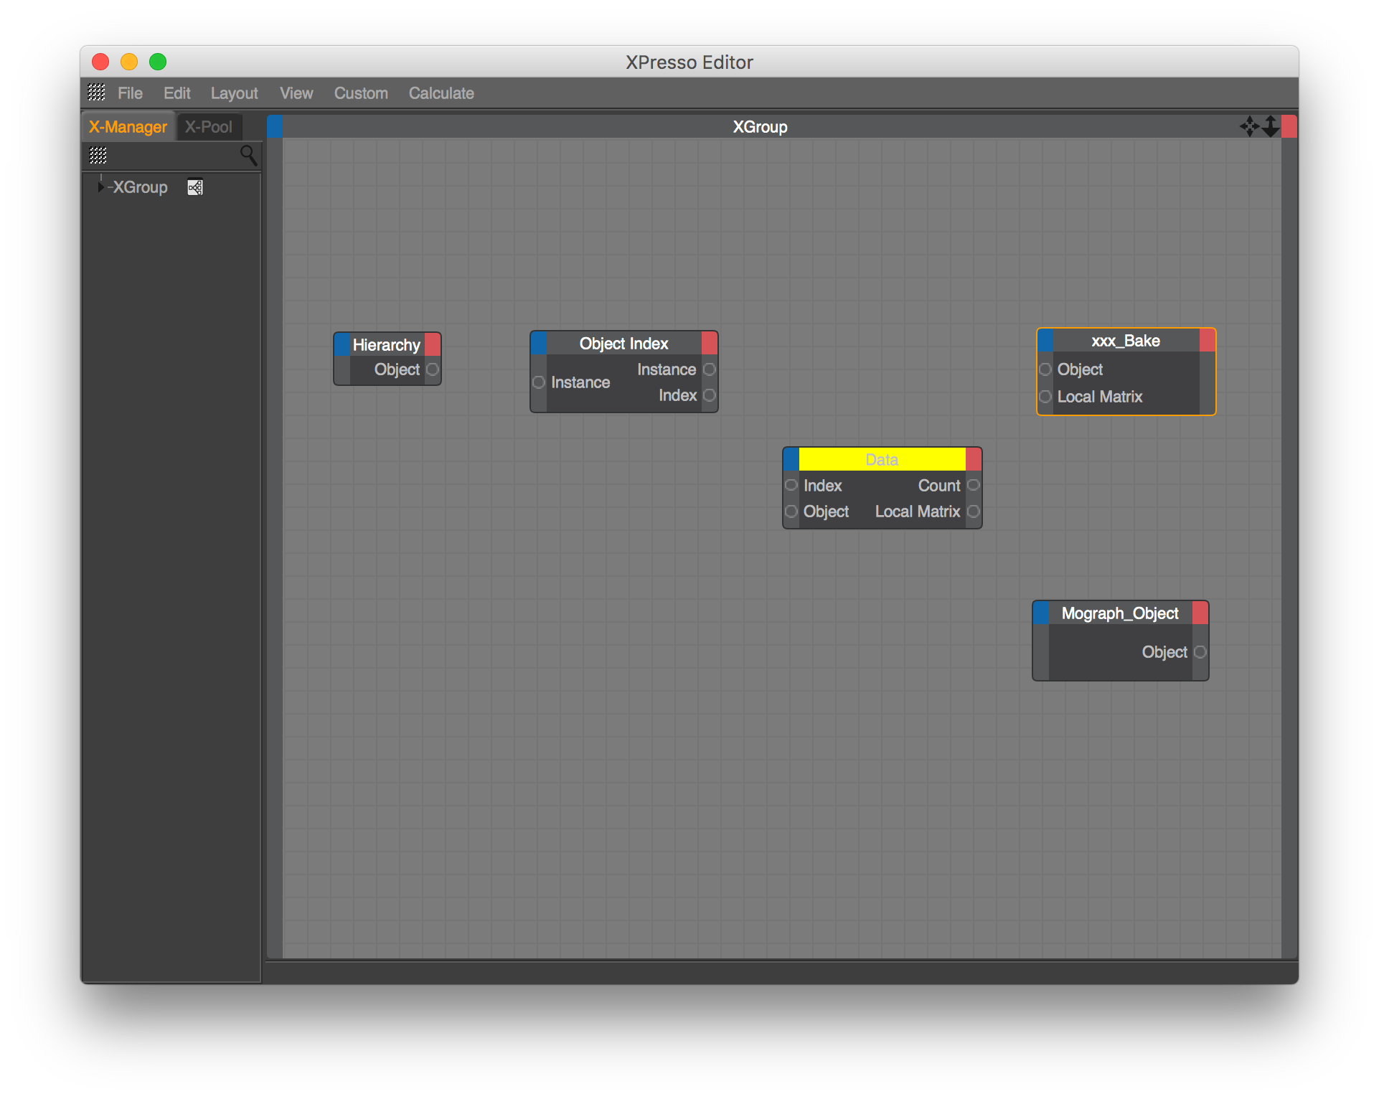
Task: Click the grid icon left of File
Action: (x=96, y=93)
